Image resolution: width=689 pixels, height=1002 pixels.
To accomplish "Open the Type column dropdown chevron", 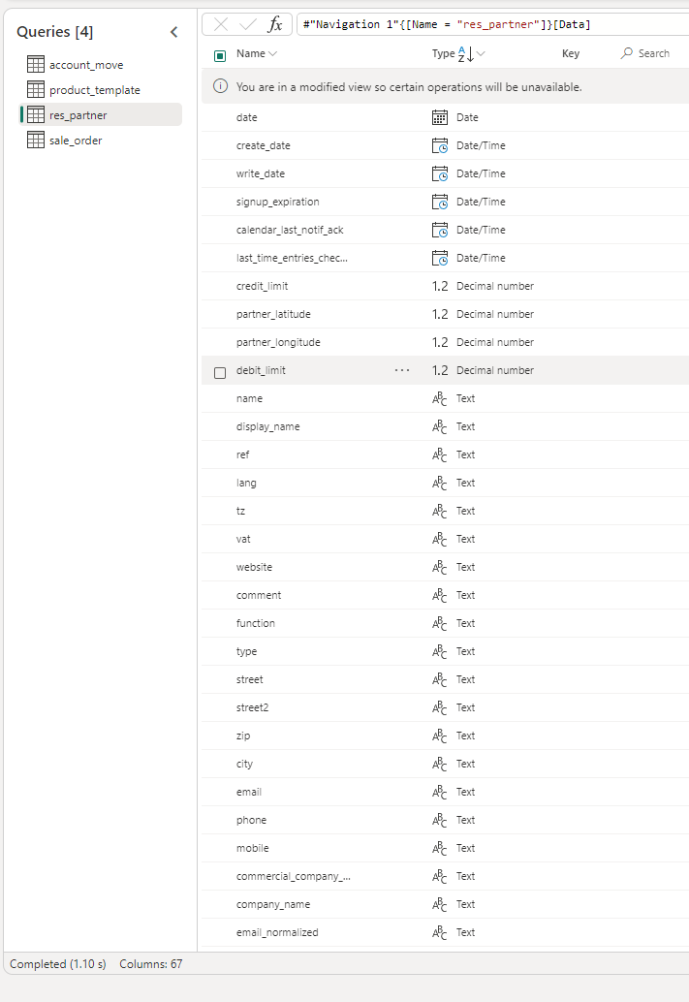I will [481, 53].
